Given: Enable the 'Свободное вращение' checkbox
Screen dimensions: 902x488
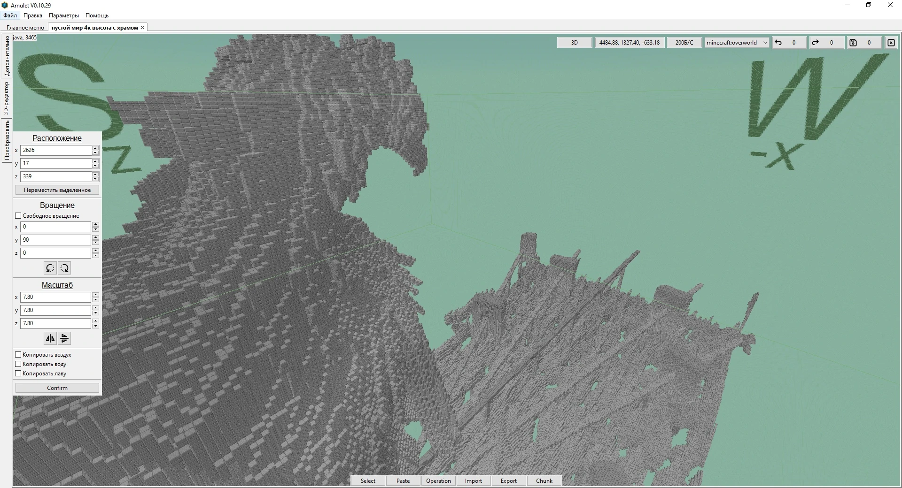Looking at the screenshot, I should [18, 216].
